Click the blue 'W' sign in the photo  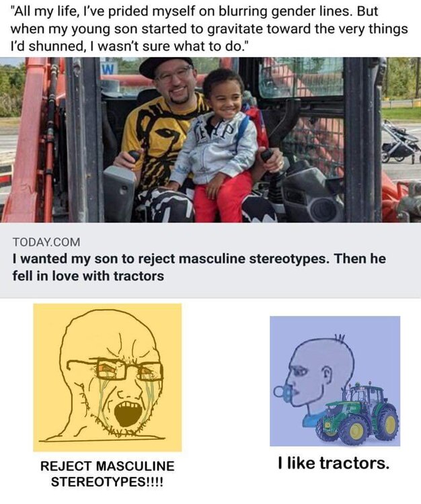click(x=110, y=68)
